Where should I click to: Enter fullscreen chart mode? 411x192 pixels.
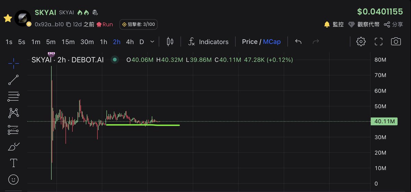pyautogui.click(x=378, y=42)
